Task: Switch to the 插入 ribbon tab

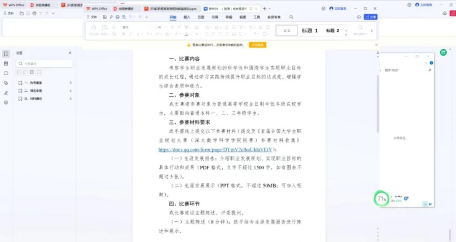Action: point(187,17)
